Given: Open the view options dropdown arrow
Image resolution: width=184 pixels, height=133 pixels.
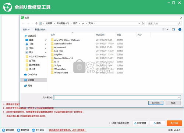Looking at the screenshot, I should (168, 29).
